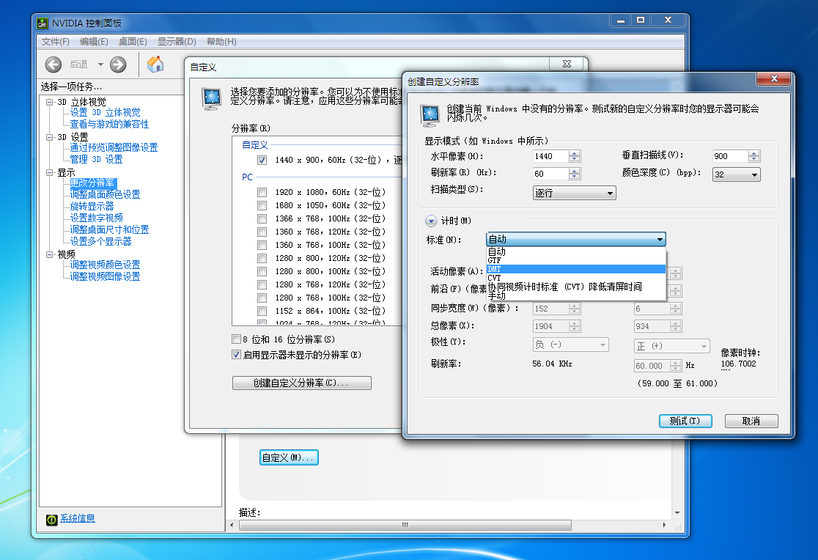Select 更改分辨率 in the tree
Screen dimensions: 818x560
[92, 183]
